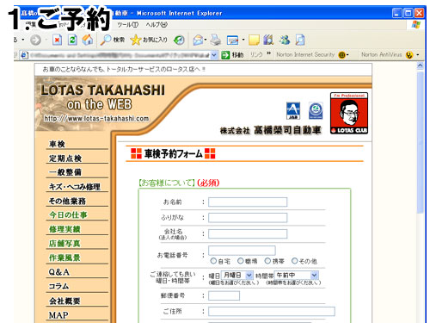Open the edit icon dropdown arrow
The image size is (430, 323).
coord(243,40)
